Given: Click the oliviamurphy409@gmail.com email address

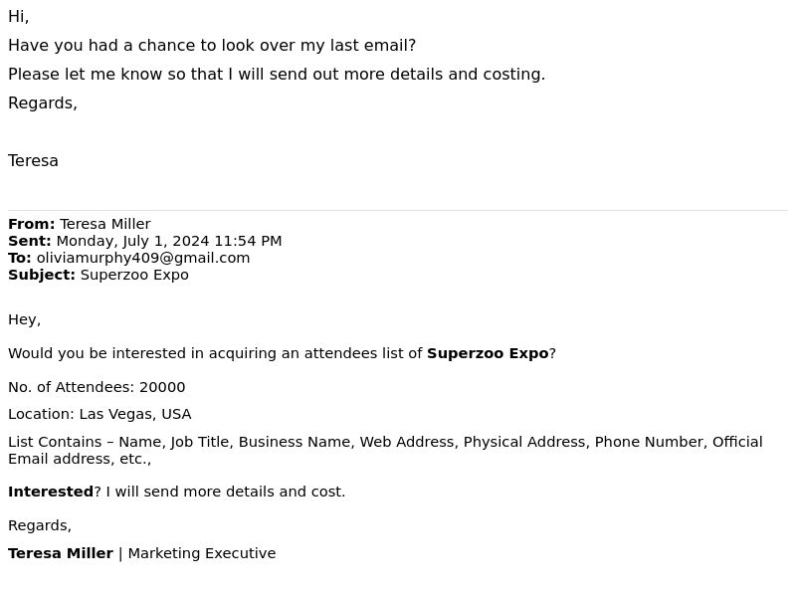Looking at the screenshot, I should coord(143,258).
